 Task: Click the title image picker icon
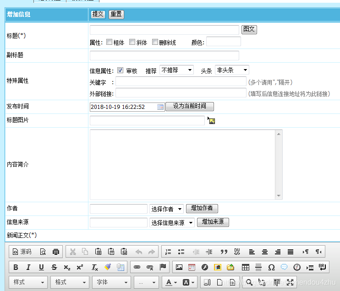(211, 120)
